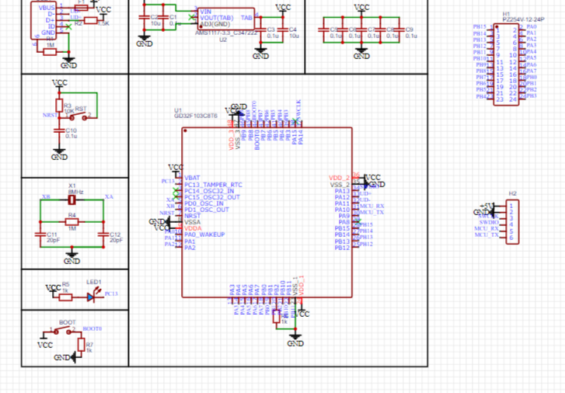Image resolution: width=565 pixels, height=393 pixels.
Task: Select fuse F1 on VBUS line
Action: 82,7
